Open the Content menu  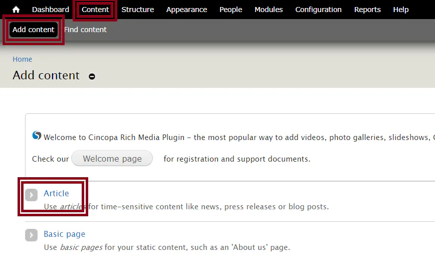pyautogui.click(x=95, y=10)
